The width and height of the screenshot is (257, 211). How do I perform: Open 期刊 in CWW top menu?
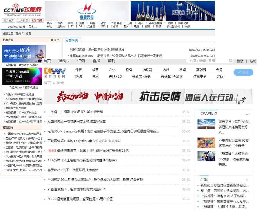click(111, 61)
